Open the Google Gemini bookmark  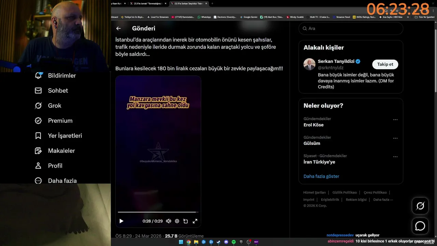(x=249, y=17)
